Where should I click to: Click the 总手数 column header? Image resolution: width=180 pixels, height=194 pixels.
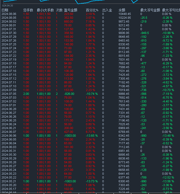28,10
